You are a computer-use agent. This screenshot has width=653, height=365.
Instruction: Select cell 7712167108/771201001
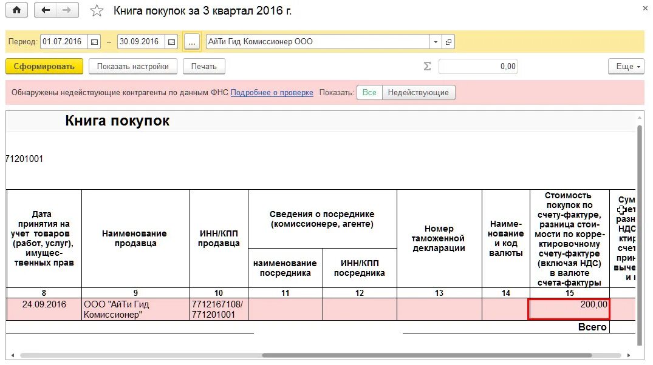coord(219,309)
